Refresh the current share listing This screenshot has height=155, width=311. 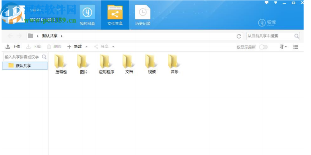pyautogui.click(x=239, y=36)
